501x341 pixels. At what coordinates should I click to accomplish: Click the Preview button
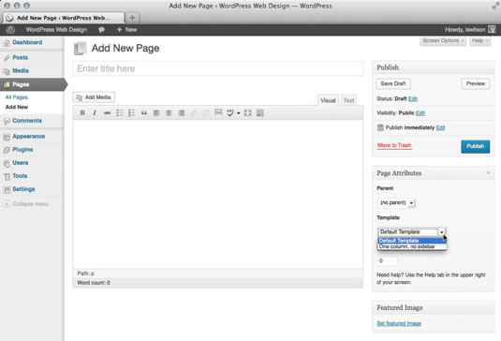[x=476, y=83]
